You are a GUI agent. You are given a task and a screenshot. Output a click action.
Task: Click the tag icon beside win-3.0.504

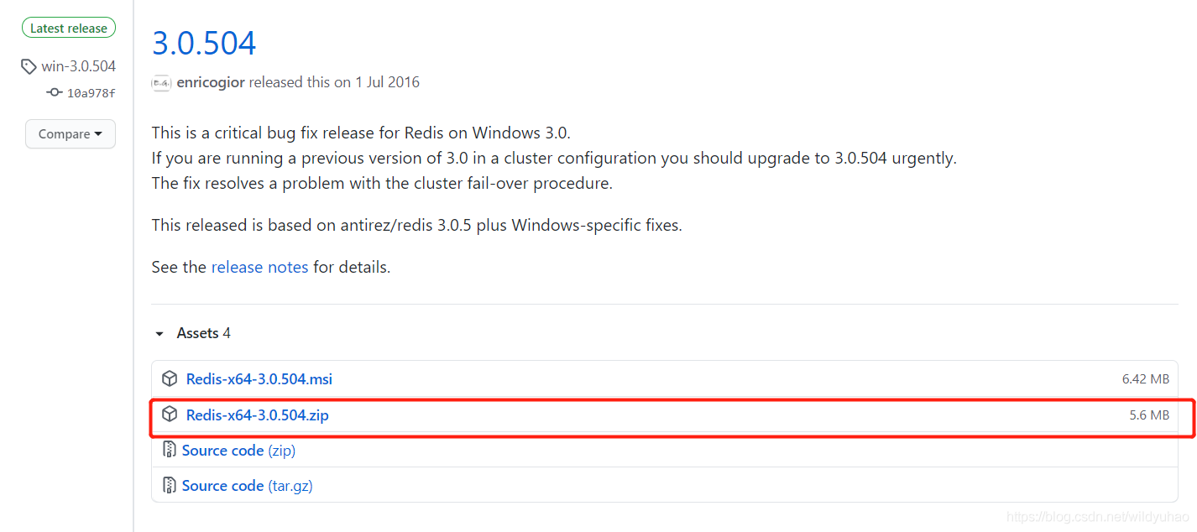pos(29,66)
